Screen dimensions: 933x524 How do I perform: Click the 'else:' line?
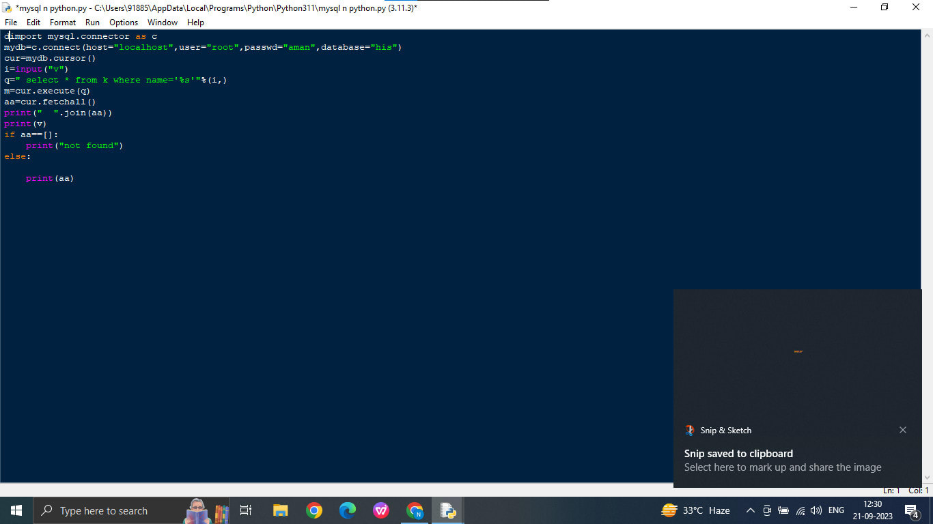(x=18, y=156)
